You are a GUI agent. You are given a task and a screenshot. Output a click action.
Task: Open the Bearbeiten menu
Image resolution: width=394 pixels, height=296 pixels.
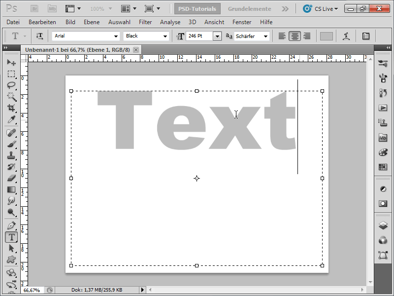click(x=42, y=22)
